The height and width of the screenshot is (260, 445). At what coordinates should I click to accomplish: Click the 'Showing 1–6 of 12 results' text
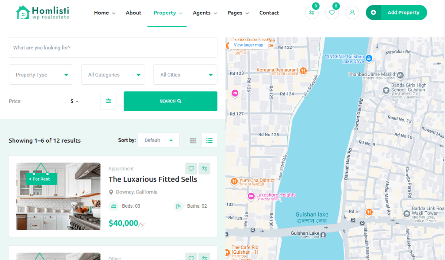click(45, 140)
